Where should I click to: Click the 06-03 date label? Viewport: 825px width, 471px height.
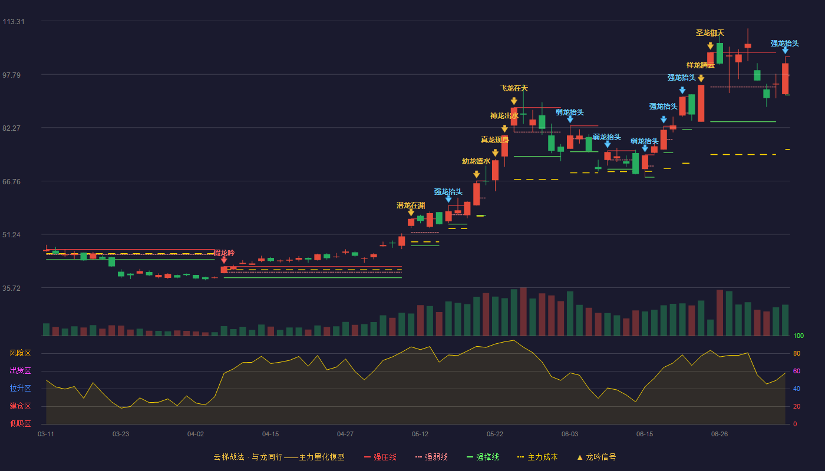click(570, 434)
